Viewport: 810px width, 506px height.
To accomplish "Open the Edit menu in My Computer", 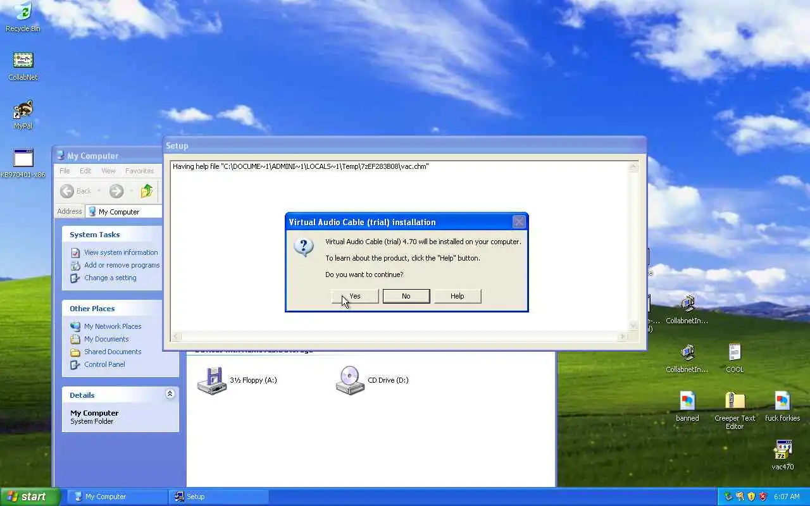I will 85,171.
